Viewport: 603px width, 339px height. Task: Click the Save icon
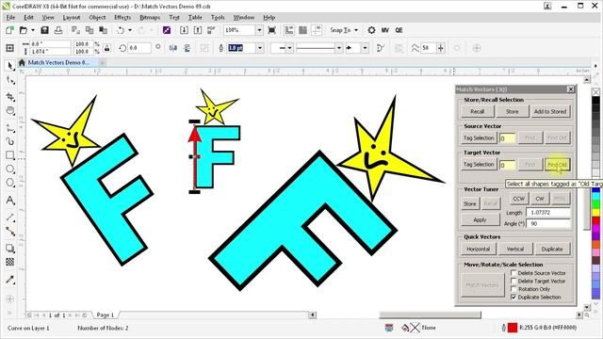pyautogui.click(x=44, y=30)
